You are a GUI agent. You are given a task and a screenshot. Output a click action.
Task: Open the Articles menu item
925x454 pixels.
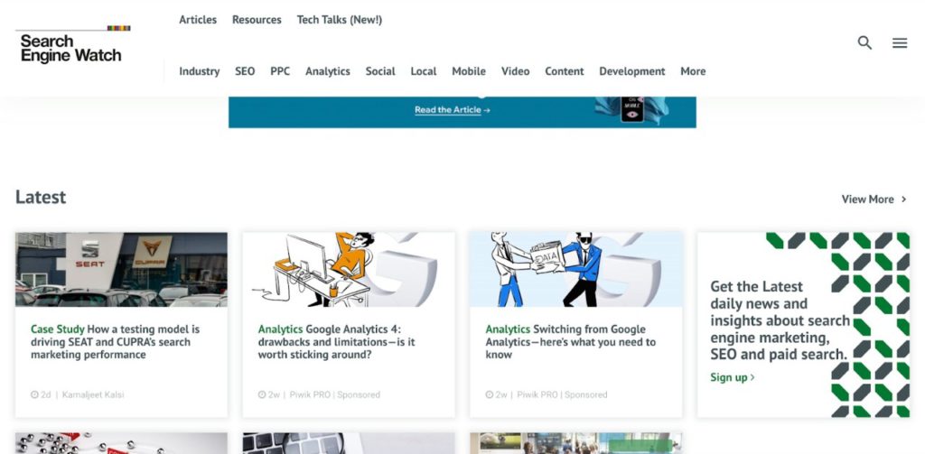pyautogui.click(x=198, y=20)
